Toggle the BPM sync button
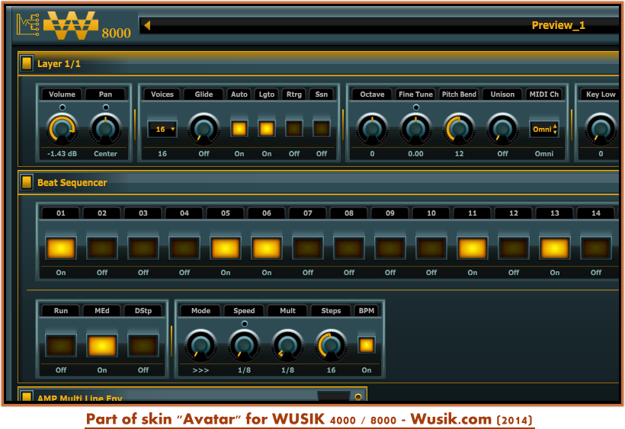The height and width of the screenshot is (429, 625). coord(367,345)
